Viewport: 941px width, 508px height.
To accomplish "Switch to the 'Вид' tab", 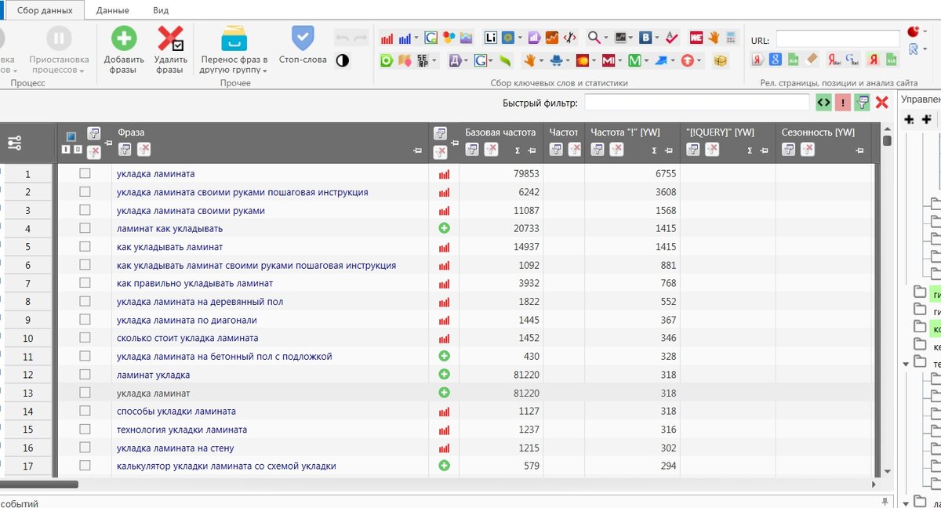I will (x=161, y=10).
